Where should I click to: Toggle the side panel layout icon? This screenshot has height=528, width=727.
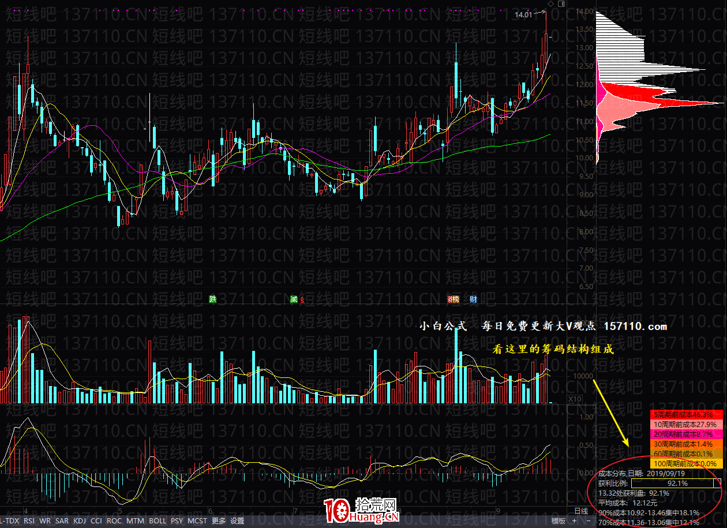(561, 4)
